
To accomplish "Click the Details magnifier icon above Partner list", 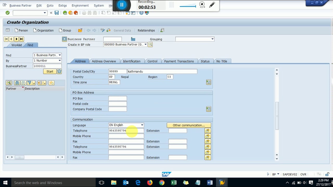I will [9, 83].
